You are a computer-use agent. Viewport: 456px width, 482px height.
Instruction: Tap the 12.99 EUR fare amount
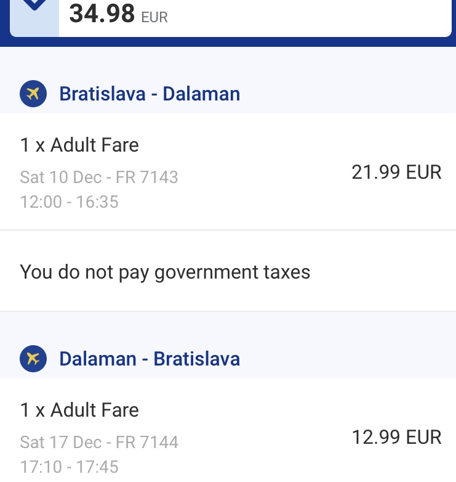tap(396, 437)
